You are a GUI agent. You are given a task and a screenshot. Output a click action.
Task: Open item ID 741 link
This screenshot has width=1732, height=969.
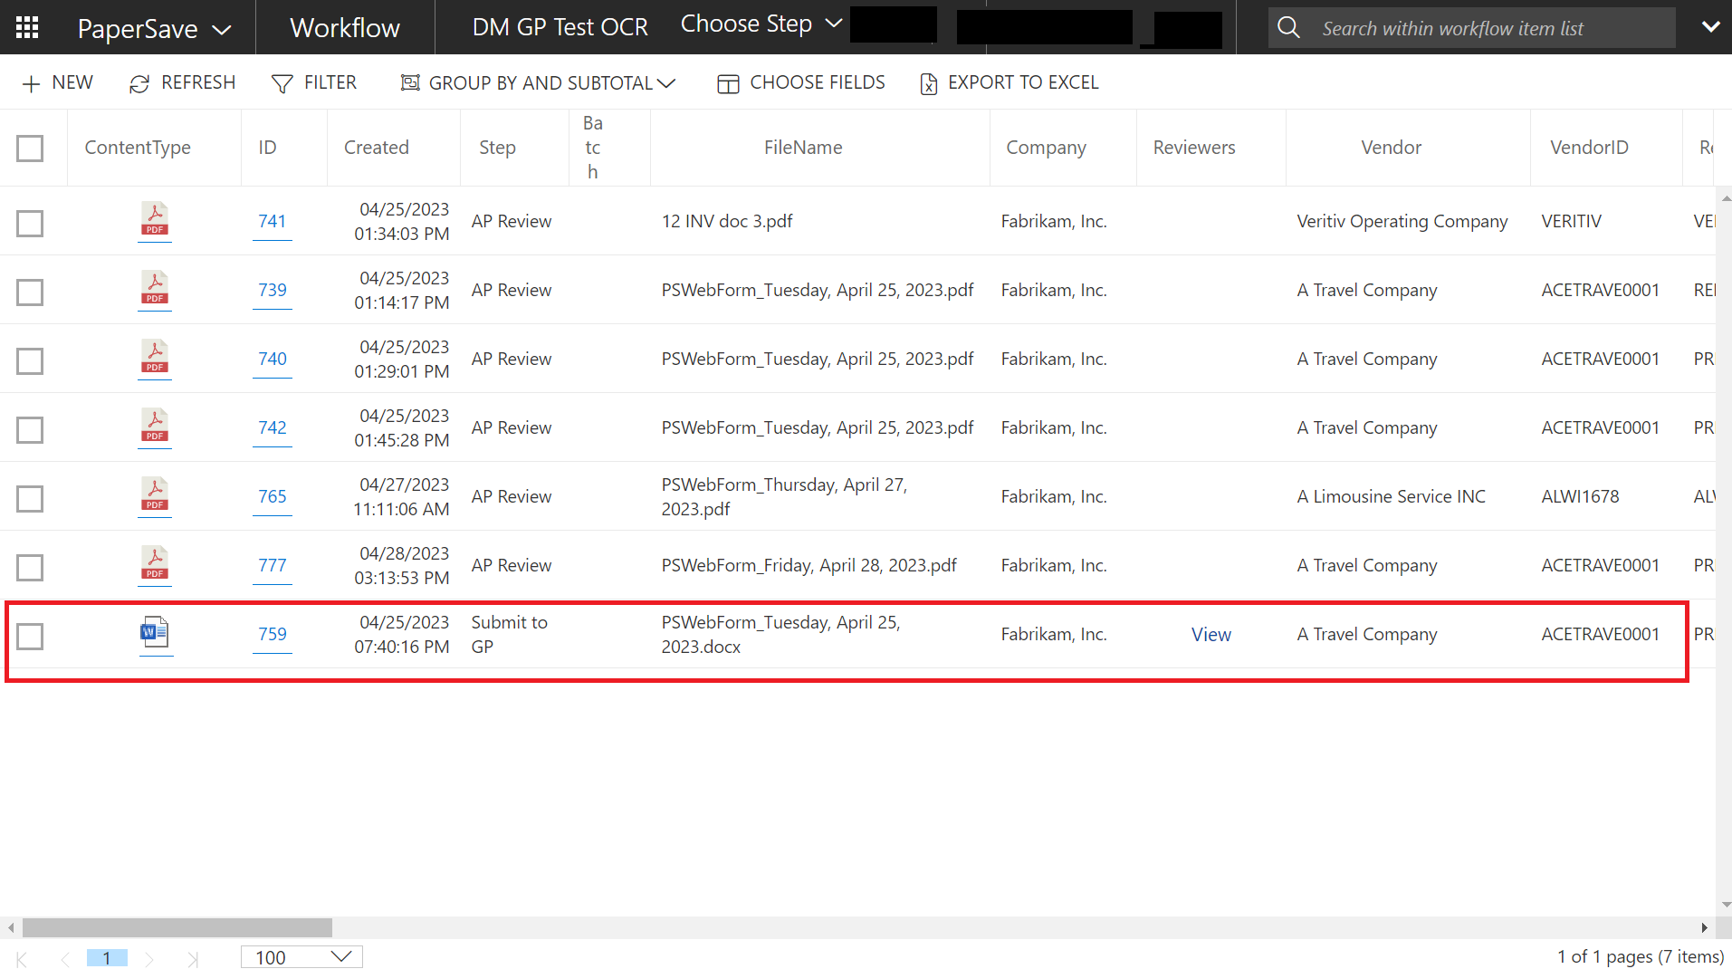tap(272, 221)
